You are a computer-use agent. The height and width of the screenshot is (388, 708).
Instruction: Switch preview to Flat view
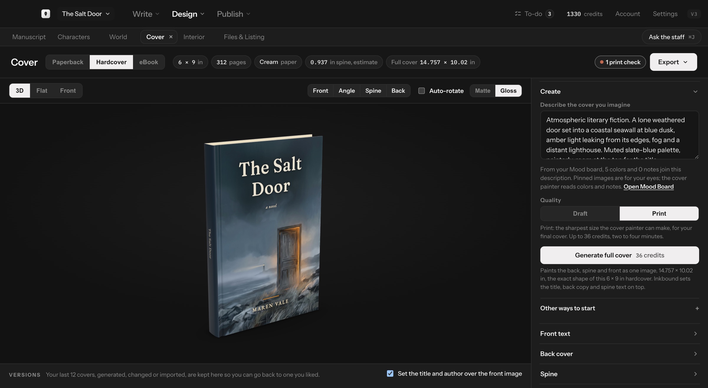tap(42, 91)
